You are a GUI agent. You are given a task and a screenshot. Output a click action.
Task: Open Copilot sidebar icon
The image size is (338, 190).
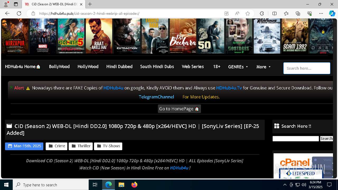tap(332, 13)
